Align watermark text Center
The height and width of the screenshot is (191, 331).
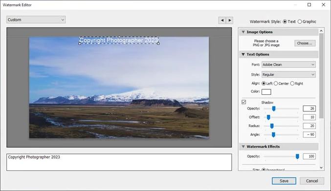276,84
